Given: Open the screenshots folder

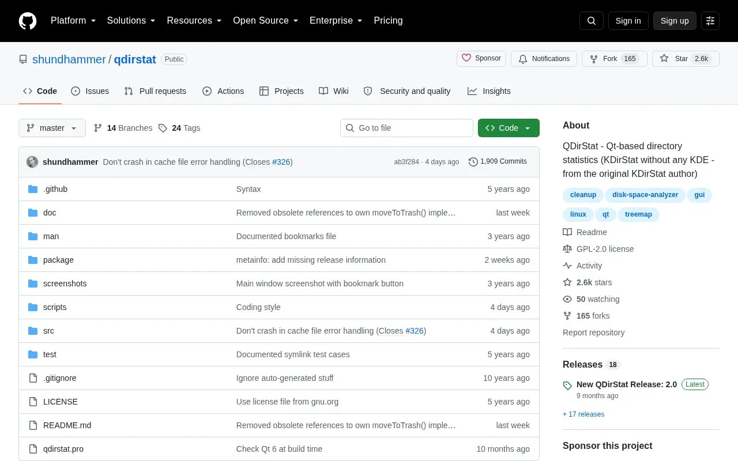Looking at the screenshot, I should pyautogui.click(x=65, y=284).
